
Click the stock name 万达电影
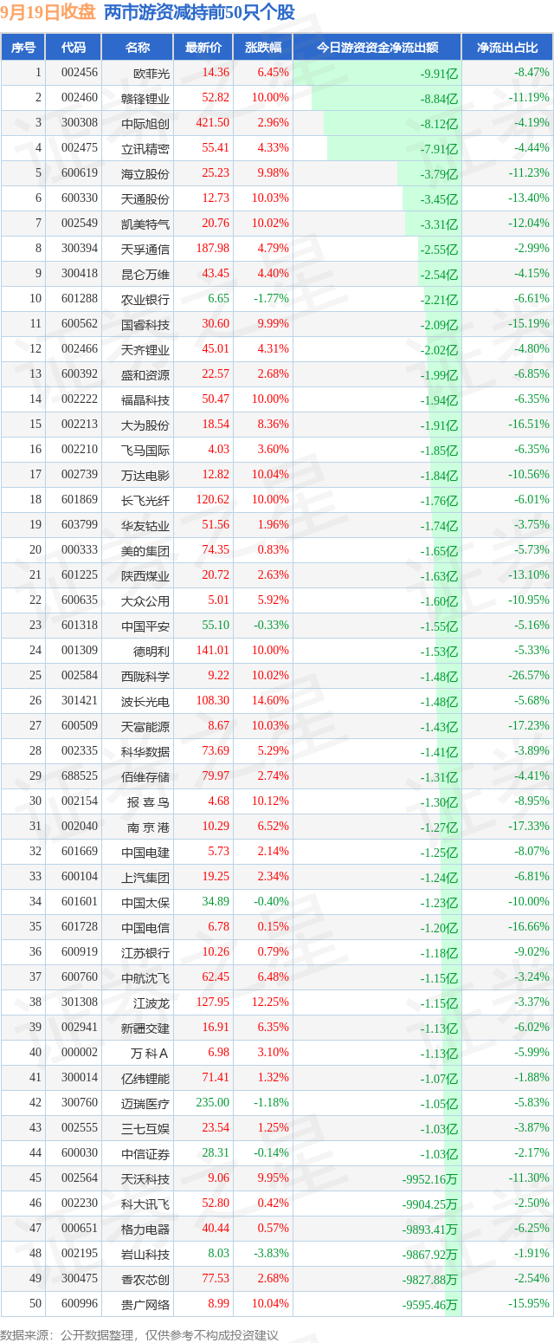click(x=145, y=475)
